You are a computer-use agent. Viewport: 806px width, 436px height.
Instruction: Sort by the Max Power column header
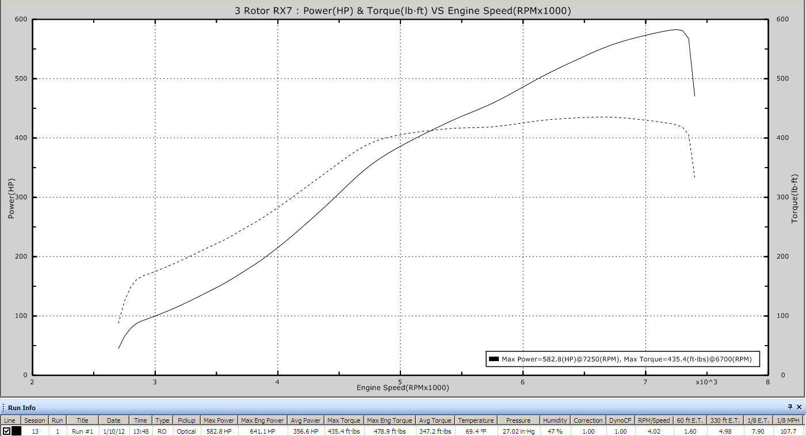[x=219, y=420]
